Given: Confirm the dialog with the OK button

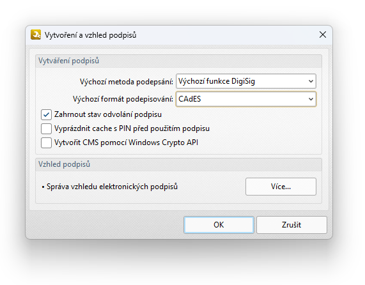Looking at the screenshot, I should (219, 225).
